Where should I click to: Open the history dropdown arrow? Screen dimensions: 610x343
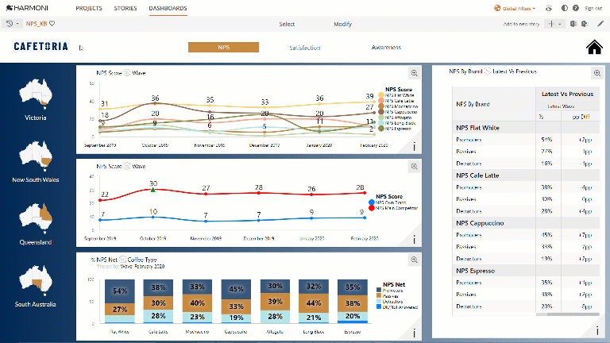[x=17, y=24]
